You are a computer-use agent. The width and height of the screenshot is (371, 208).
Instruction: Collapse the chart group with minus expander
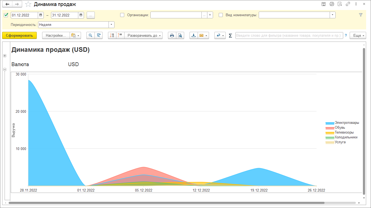[x=5, y=69]
